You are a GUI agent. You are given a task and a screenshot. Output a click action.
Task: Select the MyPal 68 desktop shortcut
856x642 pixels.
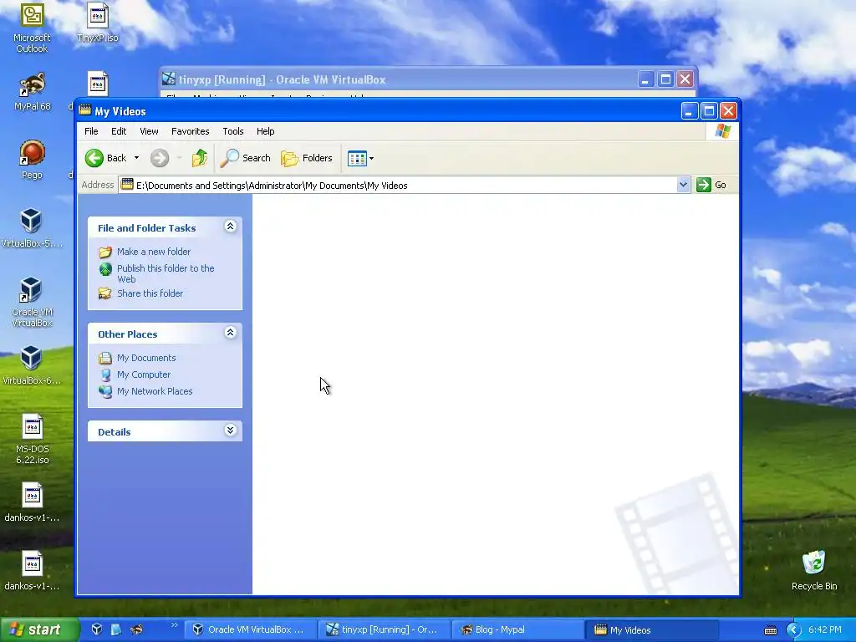click(33, 91)
